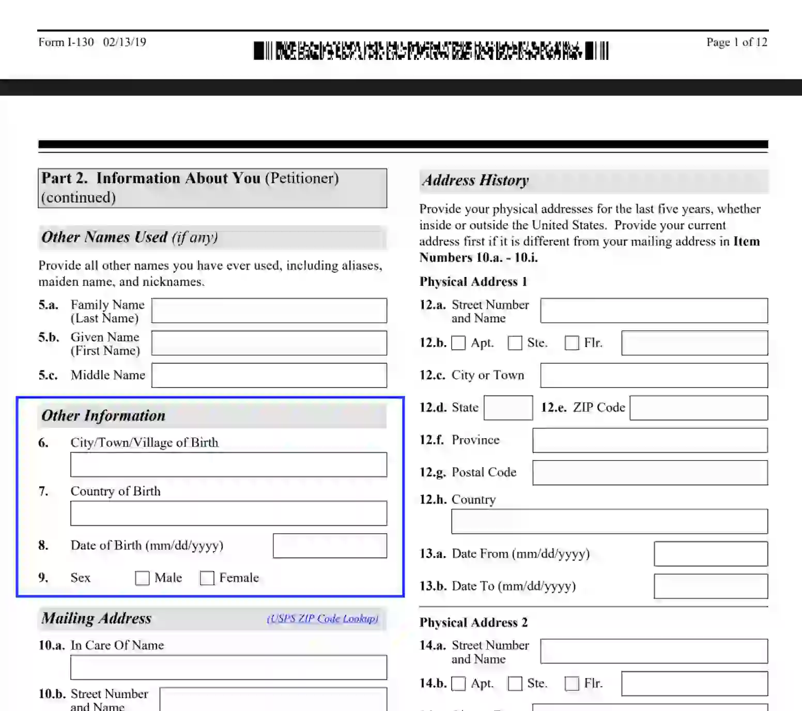Viewport: 802px width, 711px height.
Task: Select the Country of Birth field
Action: [228, 513]
